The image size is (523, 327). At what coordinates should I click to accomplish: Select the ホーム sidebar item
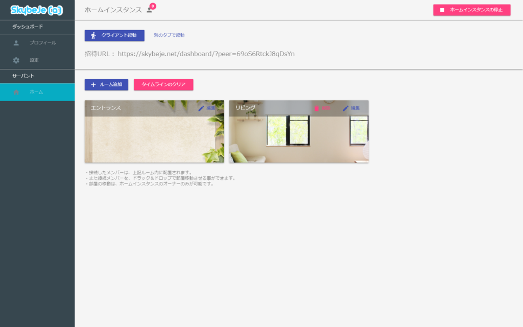(x=37, y=92)
